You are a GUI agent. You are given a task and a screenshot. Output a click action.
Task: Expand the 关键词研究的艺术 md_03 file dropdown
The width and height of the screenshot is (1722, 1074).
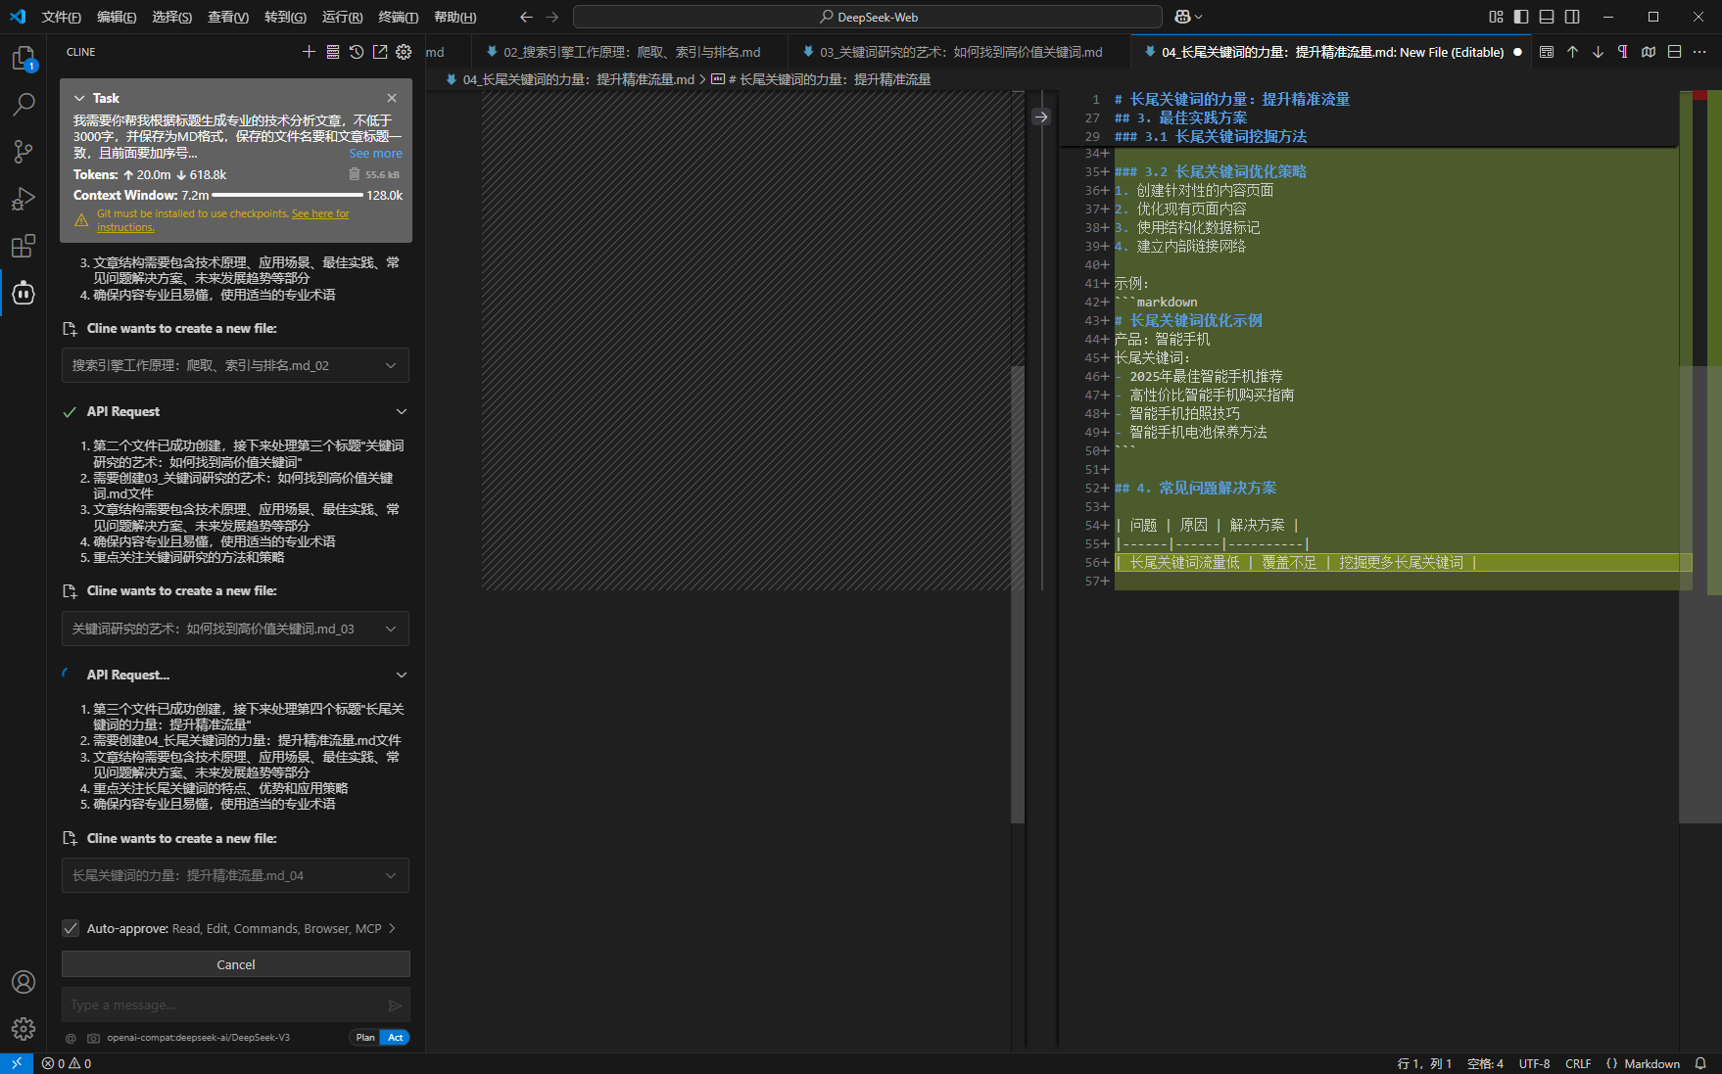pyautogui.click(x=391, y=629)
